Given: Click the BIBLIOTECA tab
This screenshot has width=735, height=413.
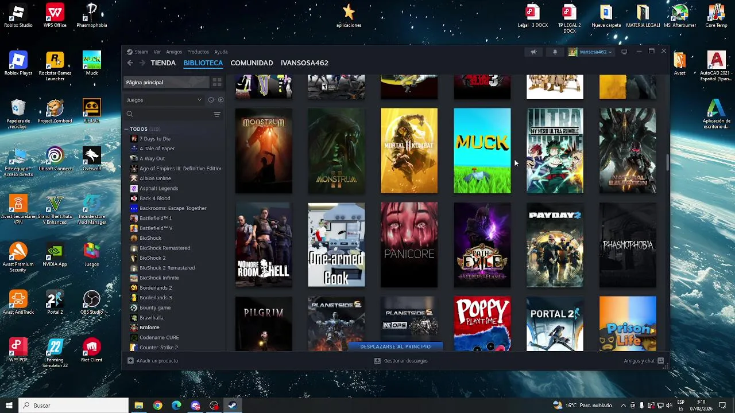Looking at the screenshot, I should coord(203,63).
